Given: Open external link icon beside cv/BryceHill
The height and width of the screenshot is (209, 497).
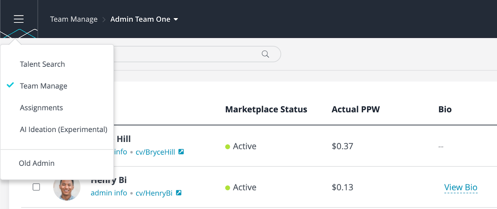Looking at the screenshot, I should click(181, 152).
